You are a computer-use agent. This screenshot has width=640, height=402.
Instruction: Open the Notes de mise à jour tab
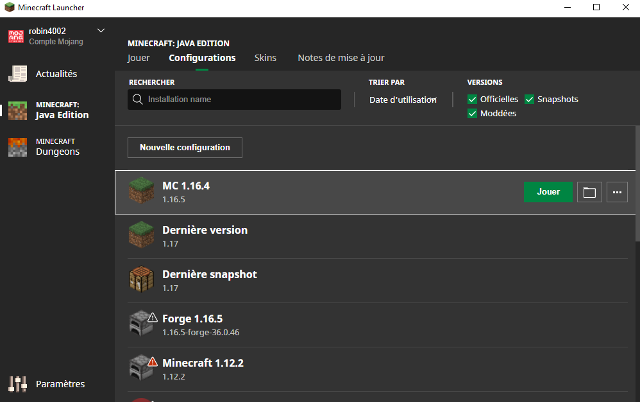(341, 58)
